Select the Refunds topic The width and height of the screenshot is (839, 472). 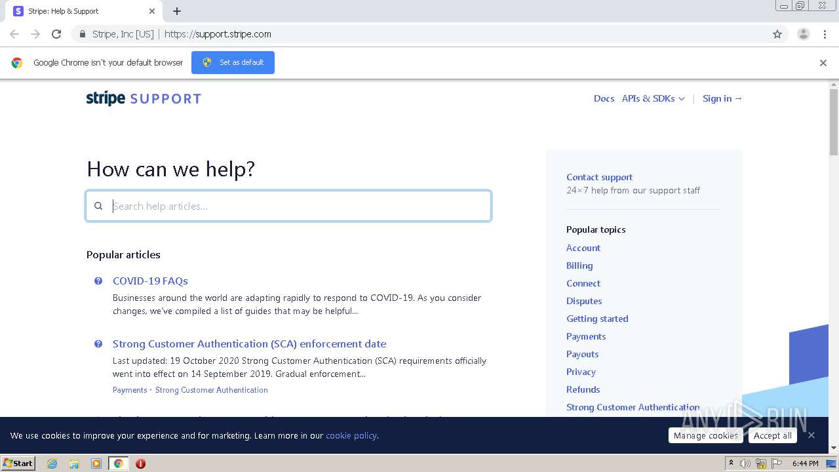(x=583, y=389)
